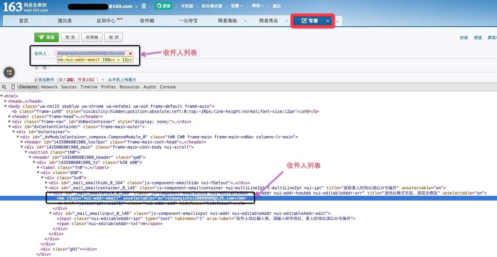This screenshot has width=497, height=257.
Task: Expand the header frame-head node
Action: pos(10,117)
